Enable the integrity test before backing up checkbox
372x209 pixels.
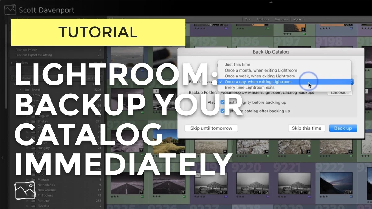[223, 102]
